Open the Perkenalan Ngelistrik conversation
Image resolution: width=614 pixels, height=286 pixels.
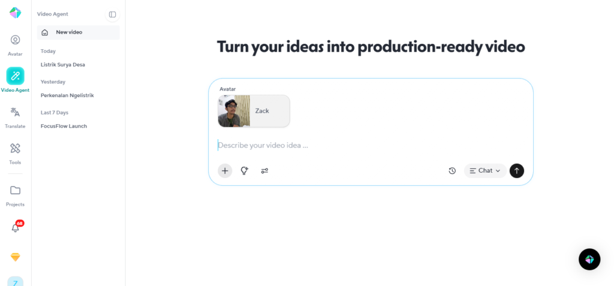tap(67, 95)
